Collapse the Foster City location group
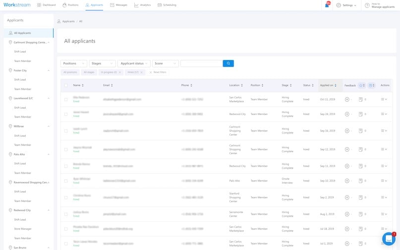 [x=49, y=70]
